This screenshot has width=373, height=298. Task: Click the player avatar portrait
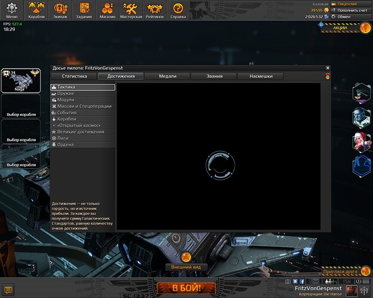[x=352, y=290]
